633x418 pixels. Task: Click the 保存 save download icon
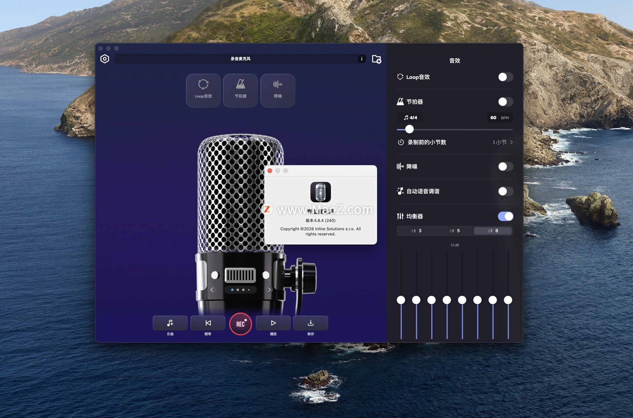click(x=311, y=323)
